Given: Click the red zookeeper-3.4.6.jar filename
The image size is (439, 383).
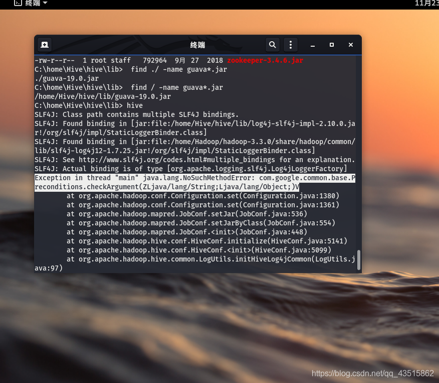Looking at the screenshot, I should pyautogui.click(x=265, y=60).
